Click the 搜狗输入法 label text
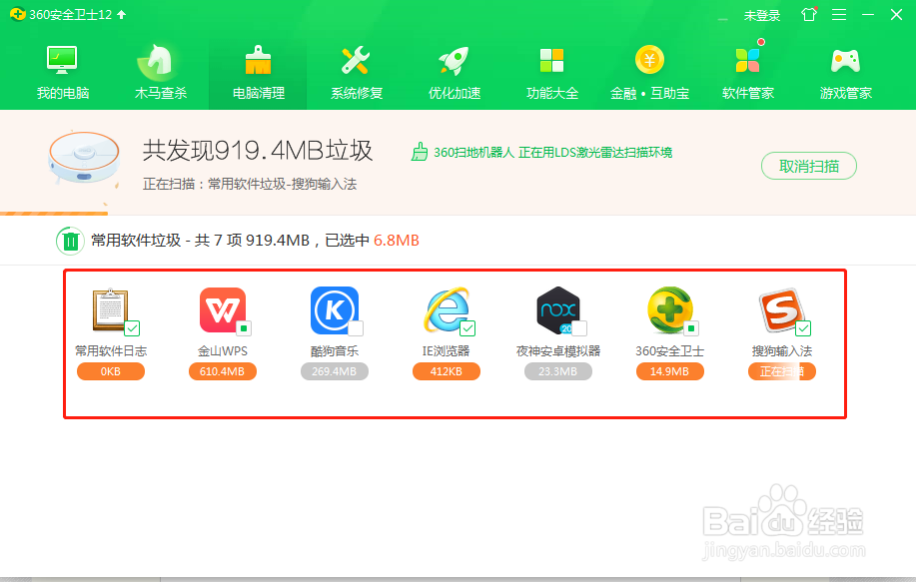 (781, 350)
